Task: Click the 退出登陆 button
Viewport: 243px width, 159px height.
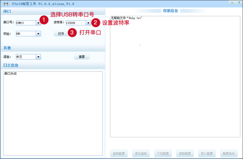Action: coord(141,153)
